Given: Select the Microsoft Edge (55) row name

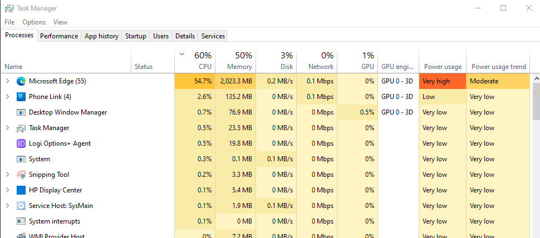Looking at the screenshot, I should click(x=57, y=81).
